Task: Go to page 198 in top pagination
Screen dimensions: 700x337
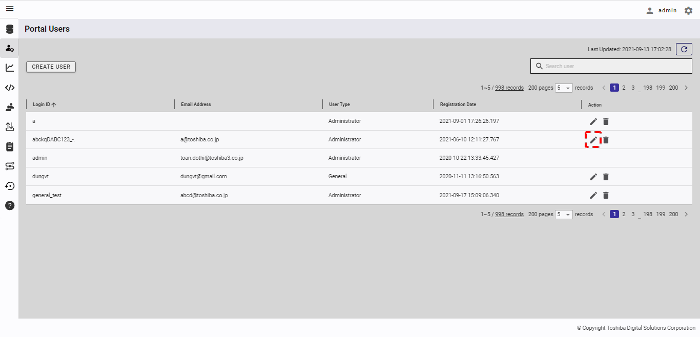Action: tap(648, 88)
